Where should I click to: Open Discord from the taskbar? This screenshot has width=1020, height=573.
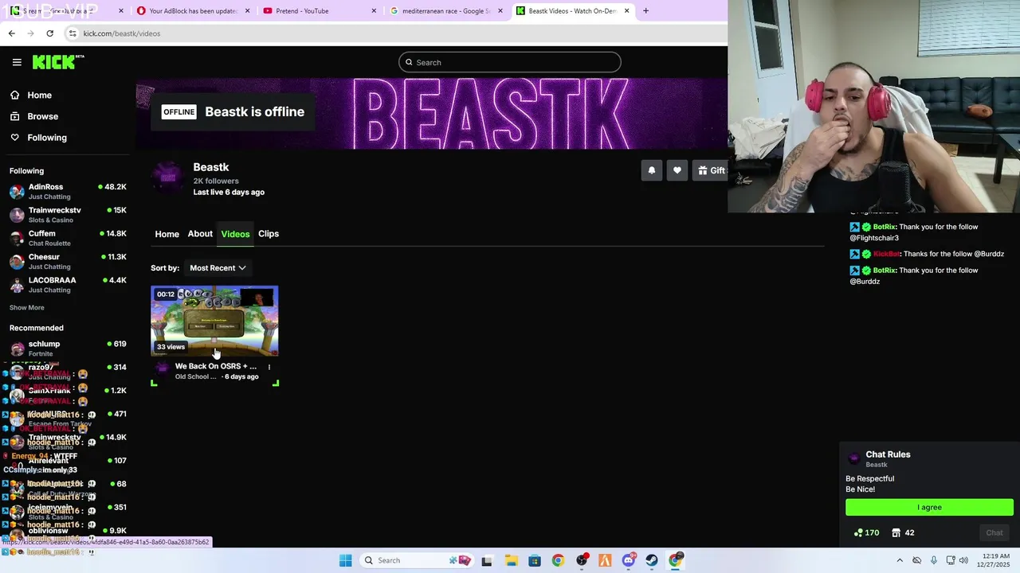coord(629,560)
